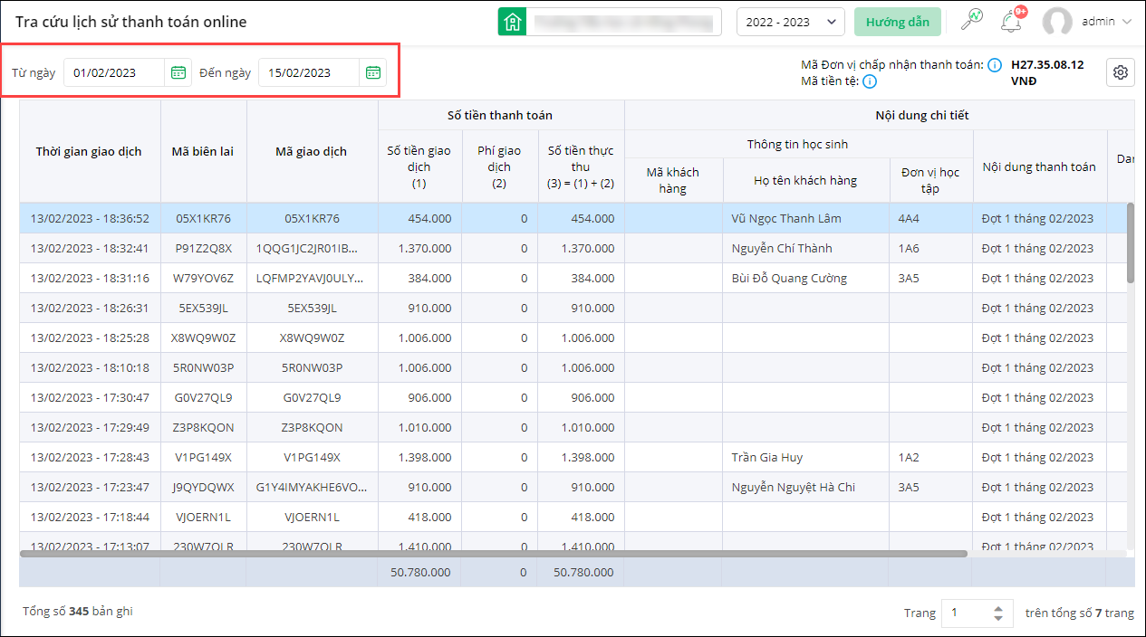This screenshot has height=637, width=1146.
Task: Click info icon beside Mã Đơn vị chấp nhận thanh toán
Action: pos(994,65)
